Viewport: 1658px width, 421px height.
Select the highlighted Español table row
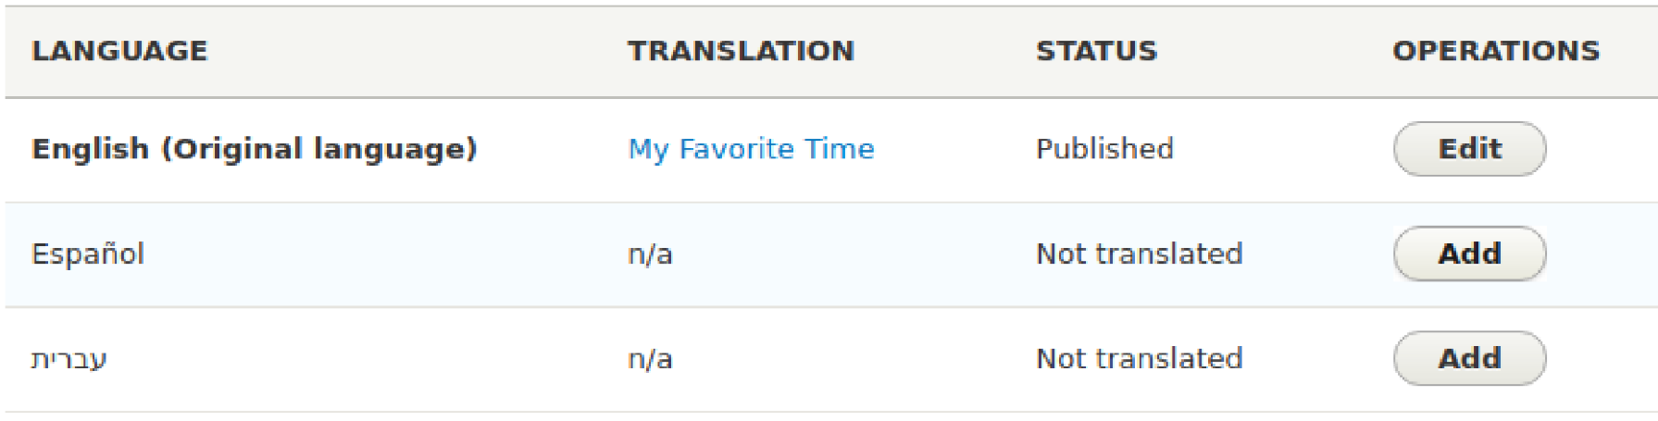click(417, 254)
